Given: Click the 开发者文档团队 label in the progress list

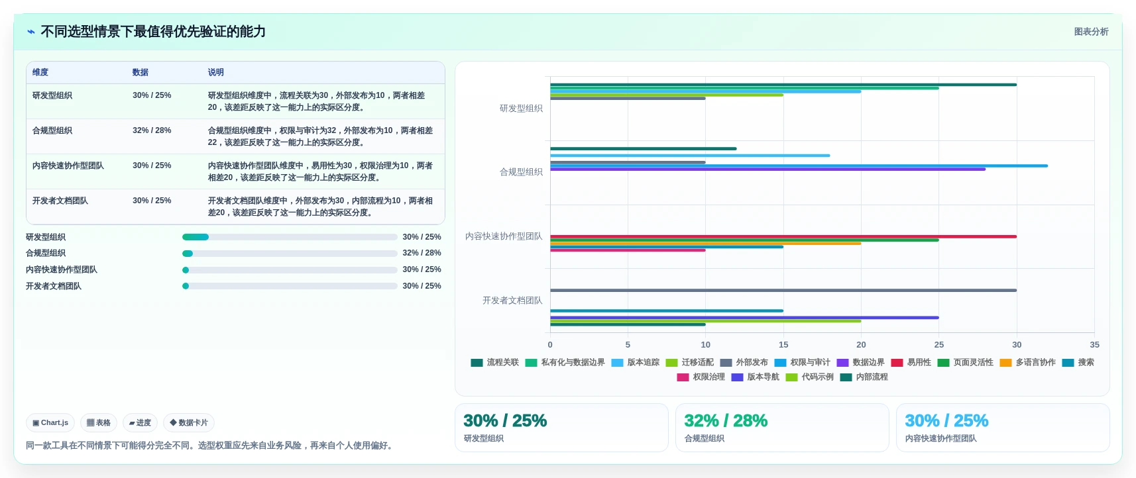Looking at the screenshot, I should (x=54, y=286).
